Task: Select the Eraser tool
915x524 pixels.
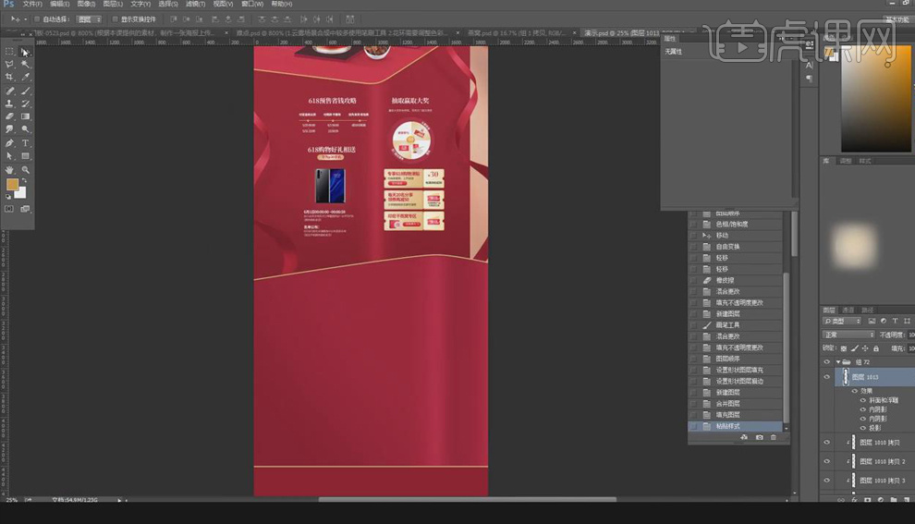Action: pos(9,116)
